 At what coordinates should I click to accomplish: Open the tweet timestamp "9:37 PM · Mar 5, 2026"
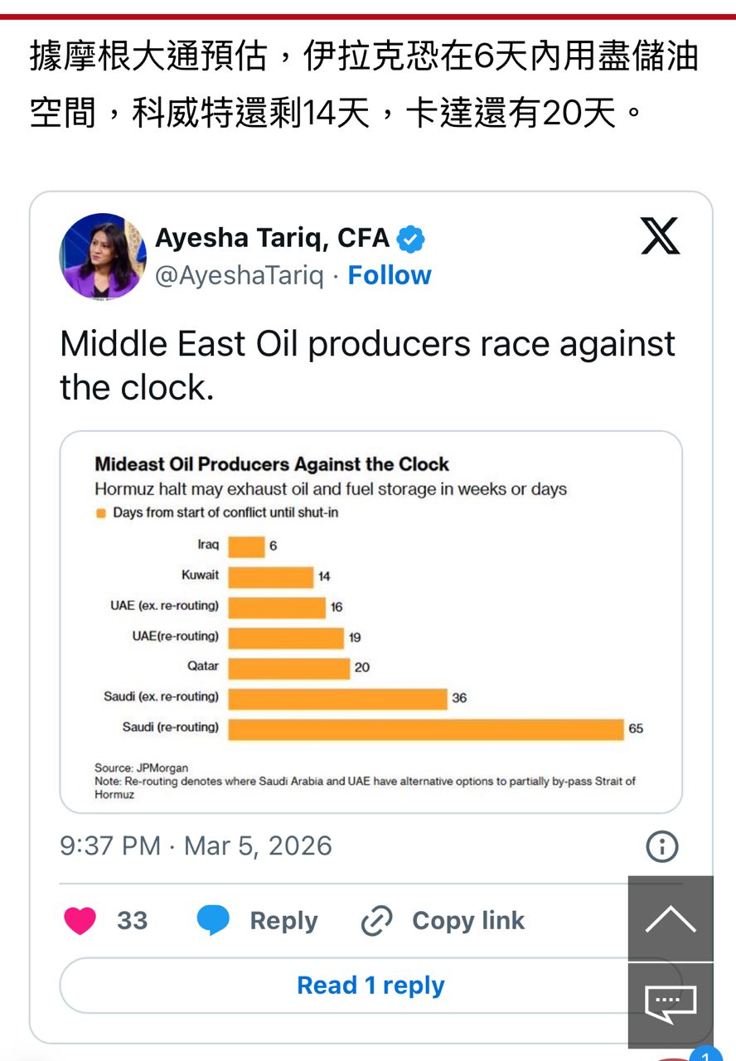click(196, 846)
